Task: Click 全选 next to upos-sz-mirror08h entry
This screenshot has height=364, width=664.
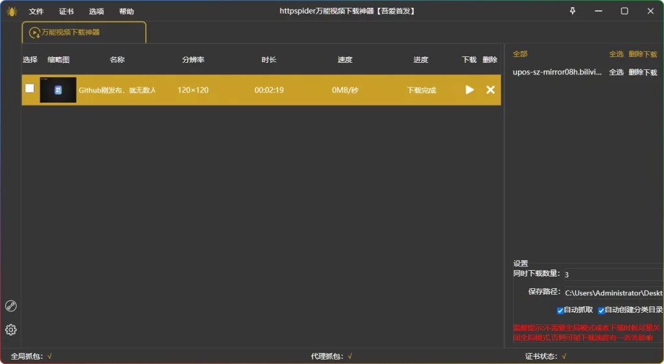Action: [616, 73]
